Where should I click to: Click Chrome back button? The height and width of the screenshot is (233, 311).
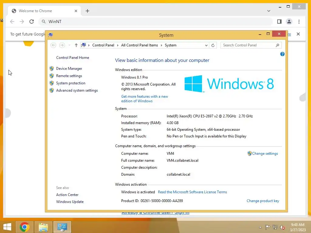(12, 22)
